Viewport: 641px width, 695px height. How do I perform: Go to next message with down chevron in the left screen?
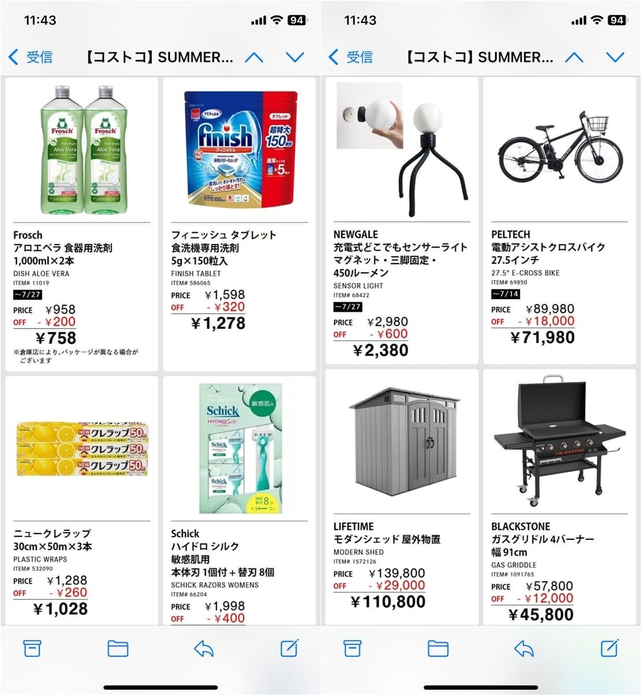295,57
